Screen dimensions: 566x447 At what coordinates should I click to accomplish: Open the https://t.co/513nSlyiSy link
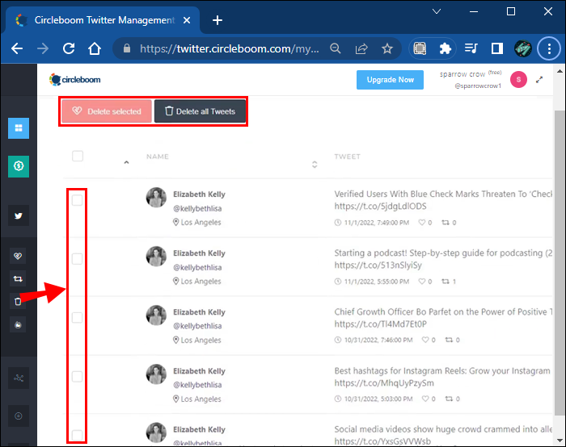[x=378, y=265]
